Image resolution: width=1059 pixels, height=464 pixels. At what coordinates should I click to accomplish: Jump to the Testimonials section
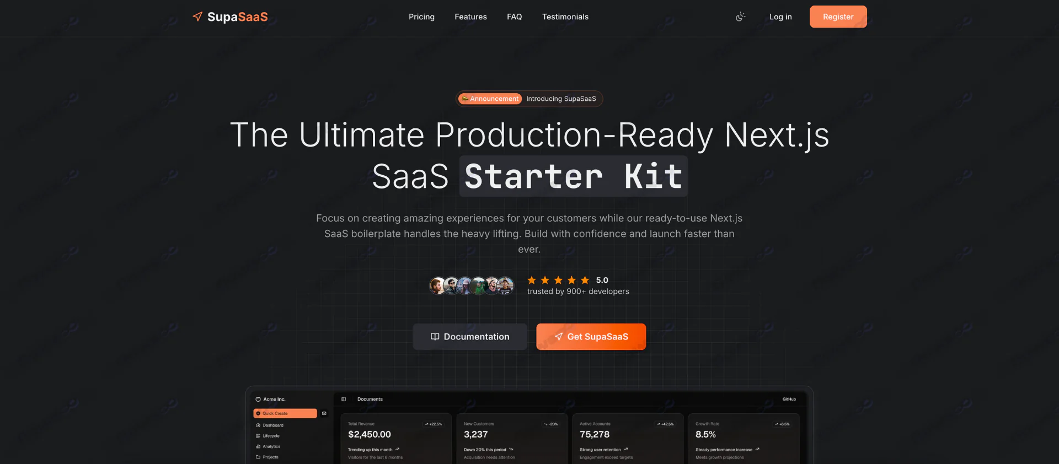pos(565,17)
